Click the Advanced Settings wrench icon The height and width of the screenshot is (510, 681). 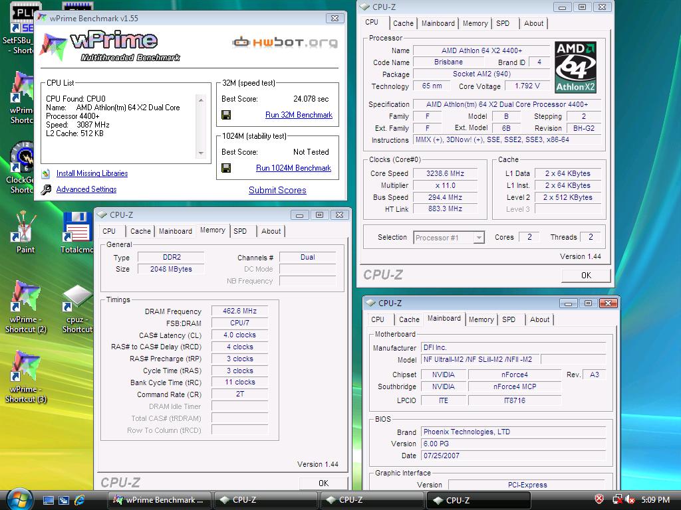pos(46,189)
